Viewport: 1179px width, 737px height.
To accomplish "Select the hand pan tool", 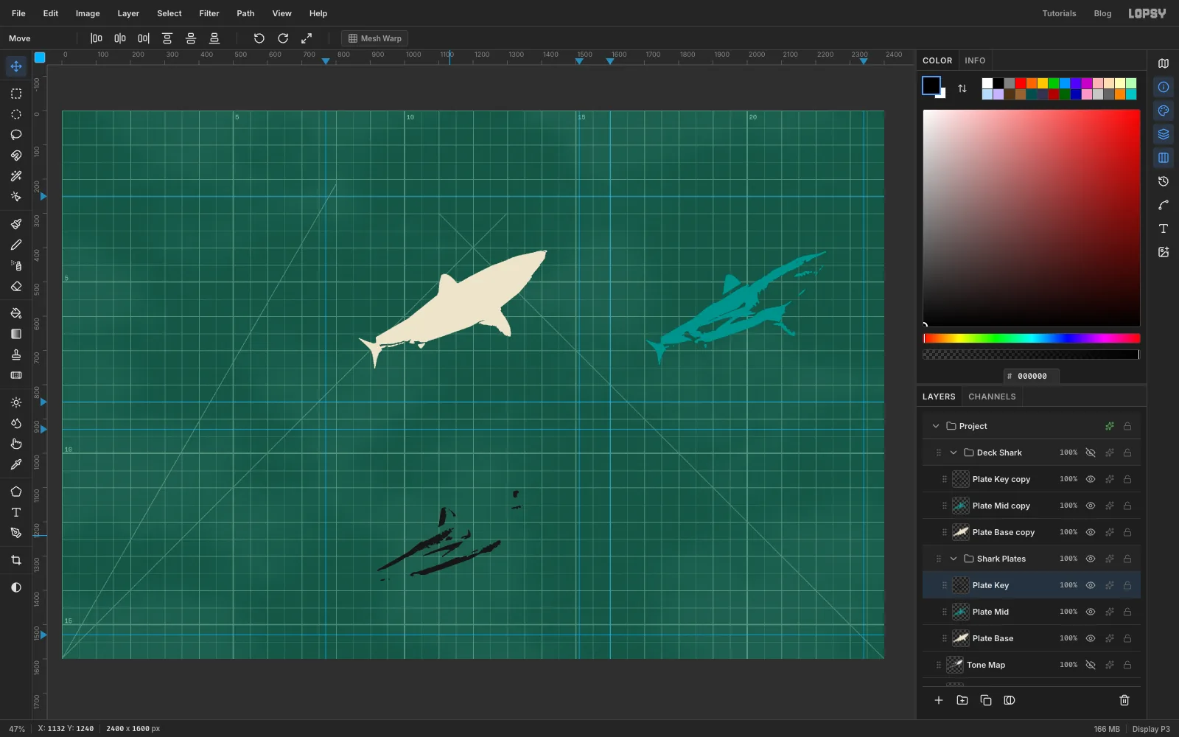I will tap(16, 444).
